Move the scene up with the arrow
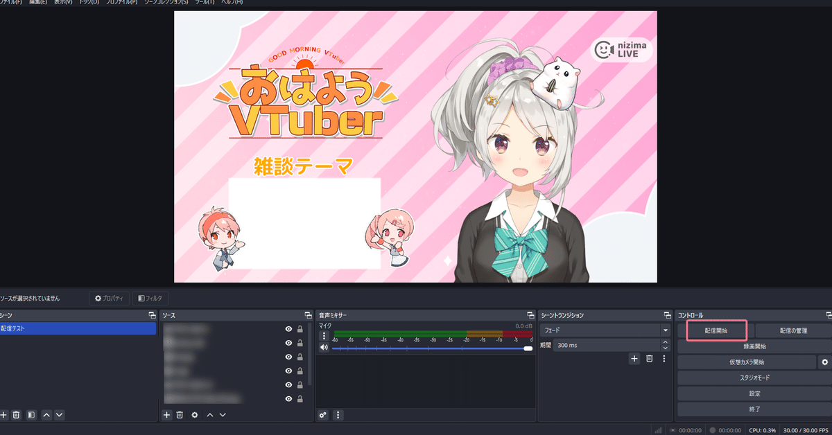The width and height of the screenshot is (832, 435). (46, 414)
